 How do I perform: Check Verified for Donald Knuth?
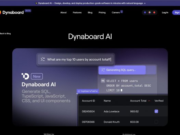[x=156, y=122]
